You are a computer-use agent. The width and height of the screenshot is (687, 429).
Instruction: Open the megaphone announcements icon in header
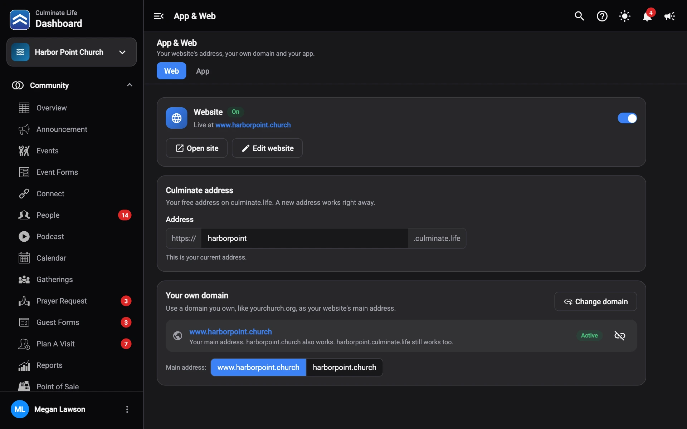click(x=670, y=16)
